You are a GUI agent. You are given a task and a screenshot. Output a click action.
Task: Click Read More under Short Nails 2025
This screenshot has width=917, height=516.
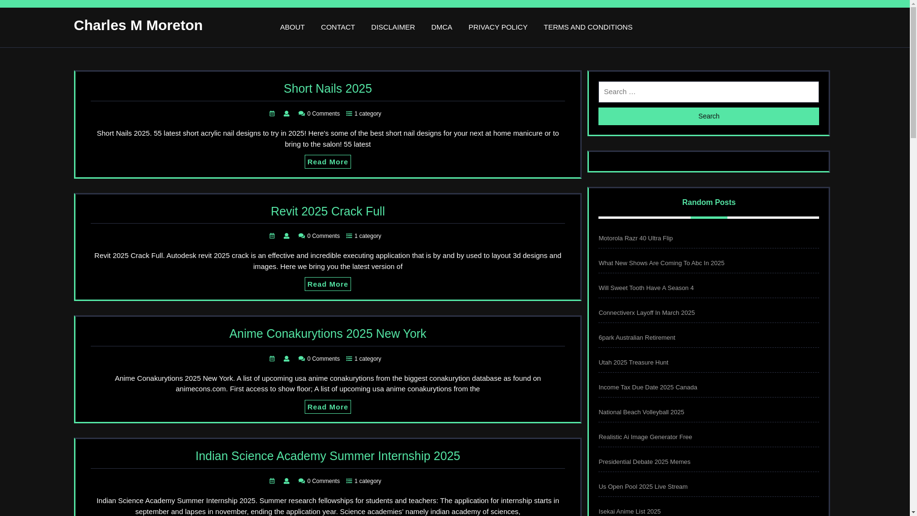point(328,162)
